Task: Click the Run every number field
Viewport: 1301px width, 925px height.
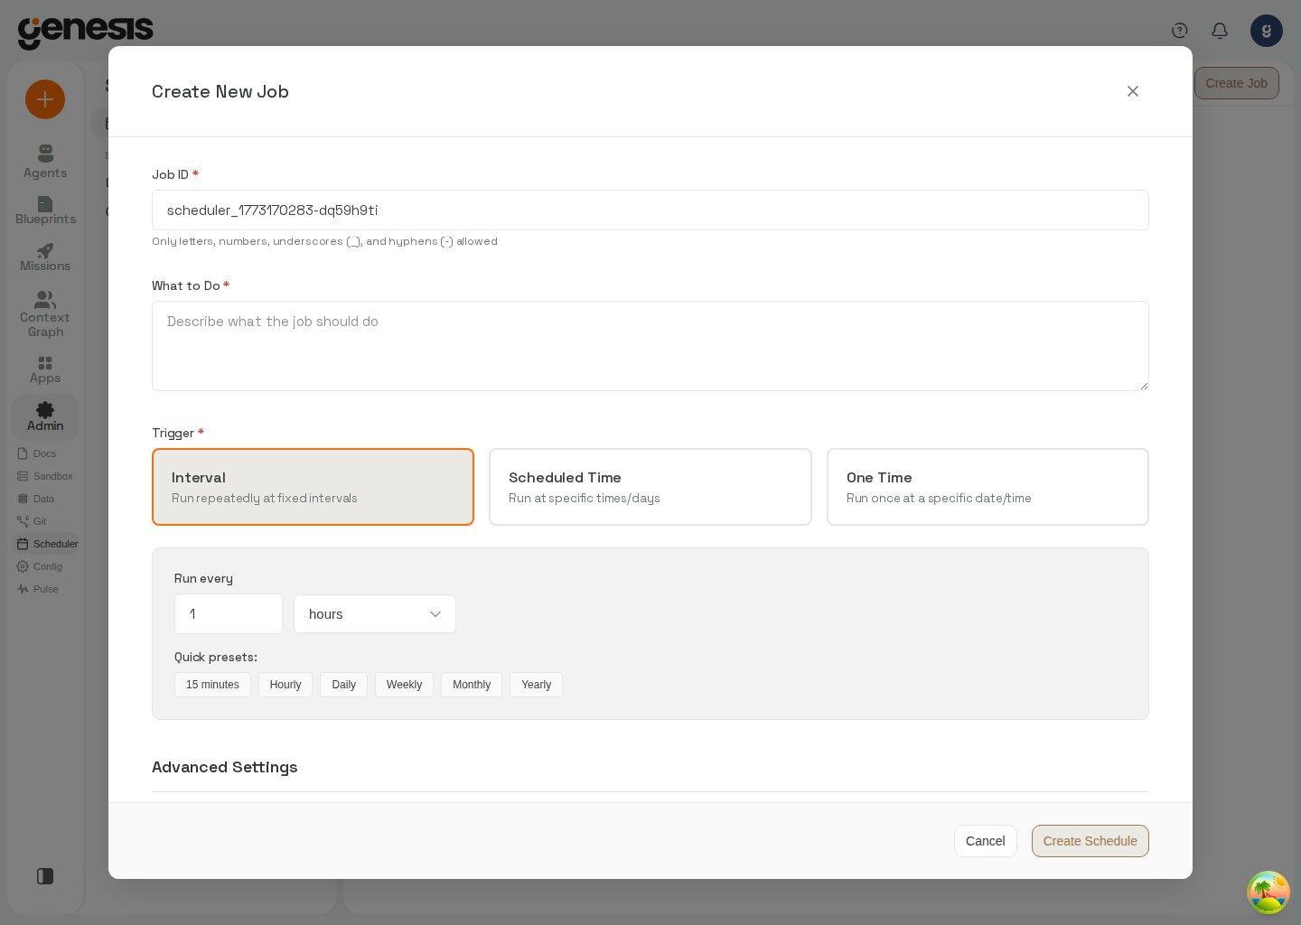Action: click(229, 614)
